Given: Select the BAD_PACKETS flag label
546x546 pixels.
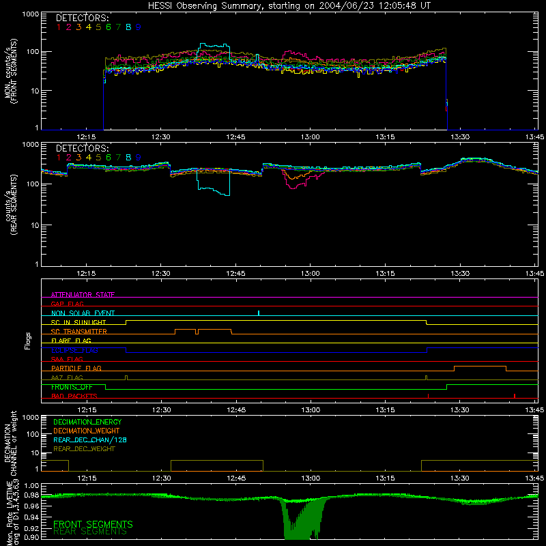Looking at the screenshot, I should [x=74, y=396].
